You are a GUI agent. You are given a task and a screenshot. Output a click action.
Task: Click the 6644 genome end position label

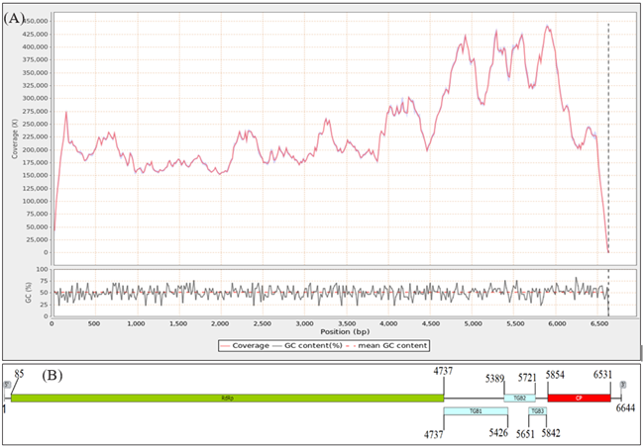tap(626, 408)
